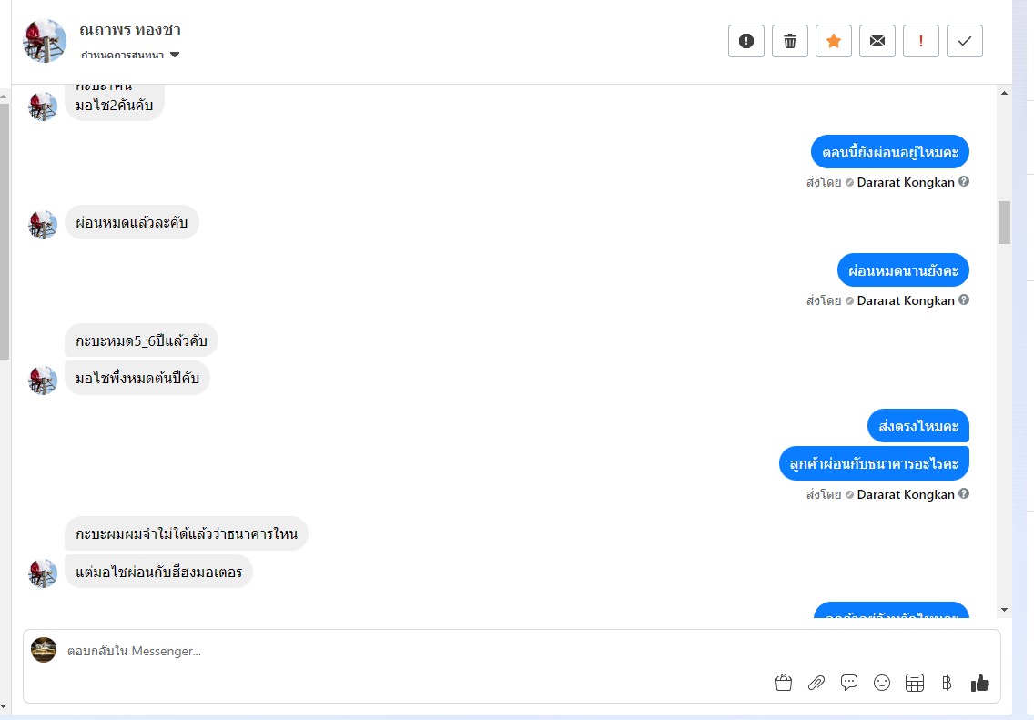Attach a file with paperclip icon
This screenshot has height=720, width=1034.
pos(816,683)
